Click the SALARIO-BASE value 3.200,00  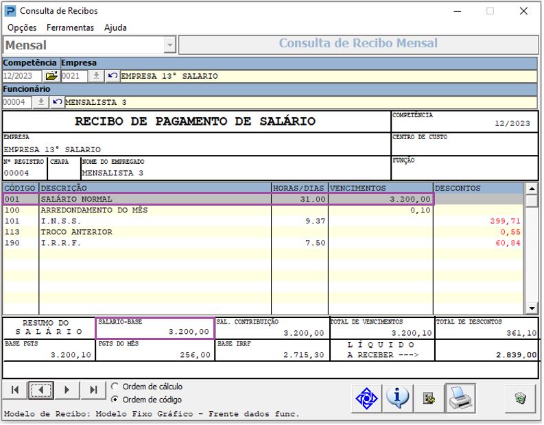pos(189,332)
